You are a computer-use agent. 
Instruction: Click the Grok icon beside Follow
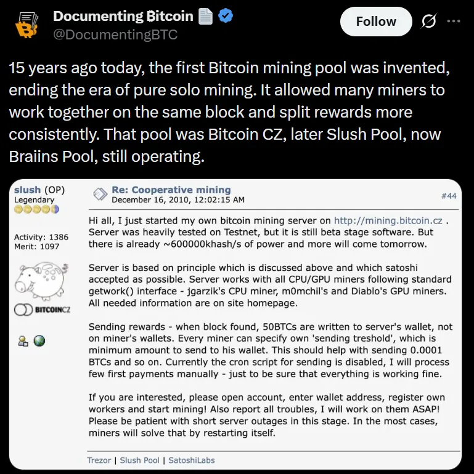pyautogui.click(x=428, y=22)
